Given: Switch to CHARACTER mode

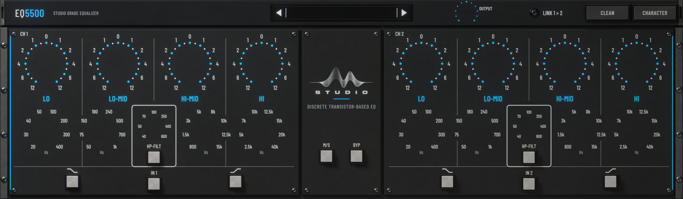Looking at the screenshot, I should (655, 13).
